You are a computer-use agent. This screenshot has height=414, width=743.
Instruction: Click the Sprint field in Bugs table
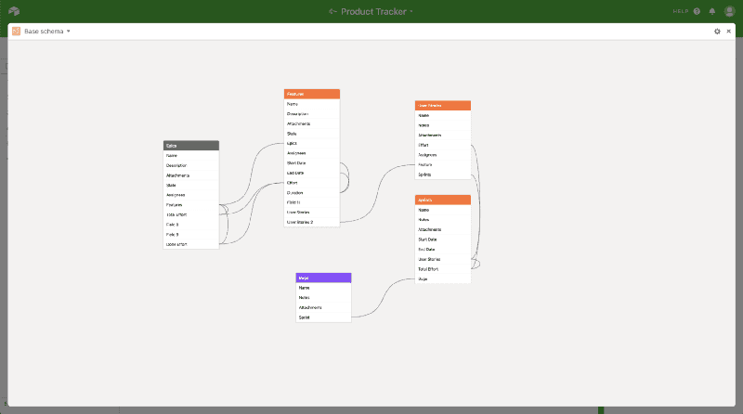pos(304,317)
